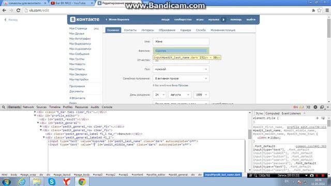
Task: Click the play arrow next to музыка
Action: point(223,20)
